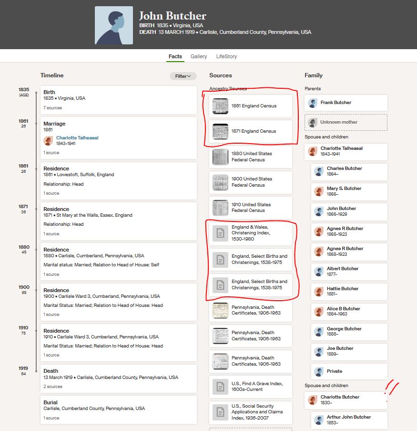Select the Facts tab
The height and width of the screenshot is (431, 417).
175,56
